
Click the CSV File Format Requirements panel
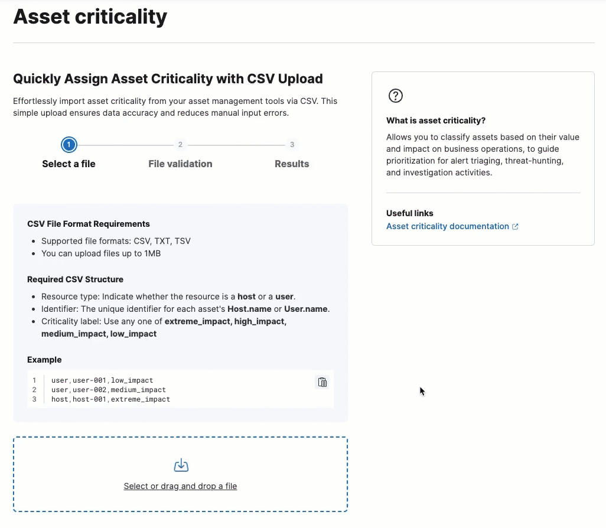180,313
